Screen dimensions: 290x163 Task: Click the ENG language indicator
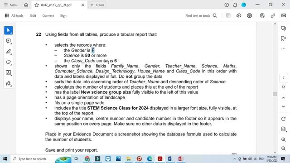coord(261,159)
